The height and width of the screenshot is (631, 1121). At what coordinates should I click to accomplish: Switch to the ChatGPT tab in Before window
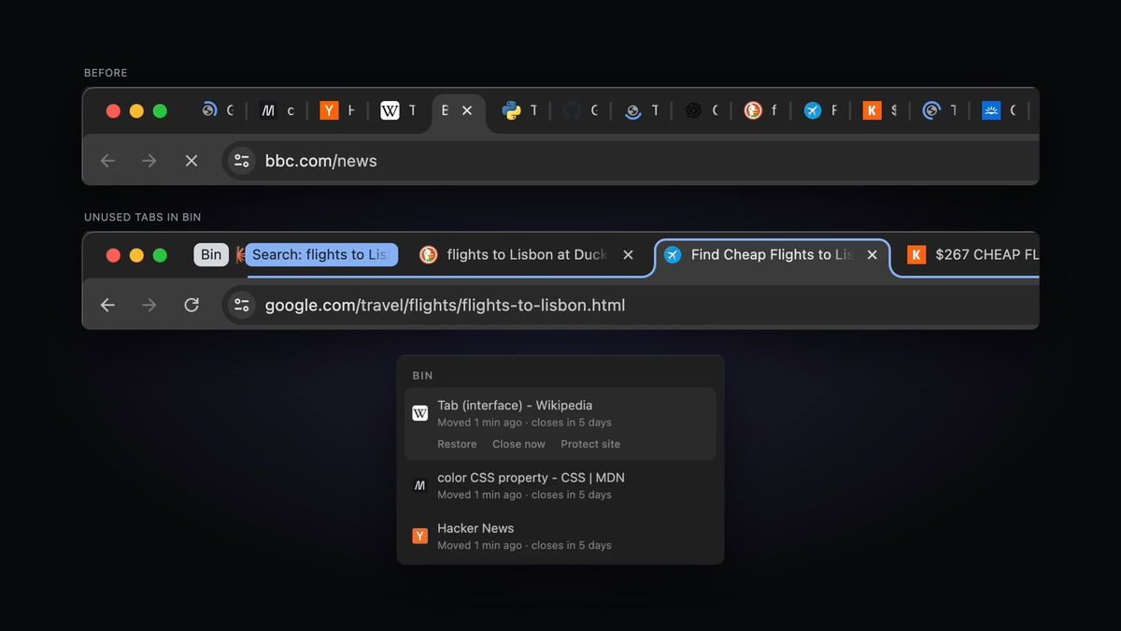click(x=702, y=110)
